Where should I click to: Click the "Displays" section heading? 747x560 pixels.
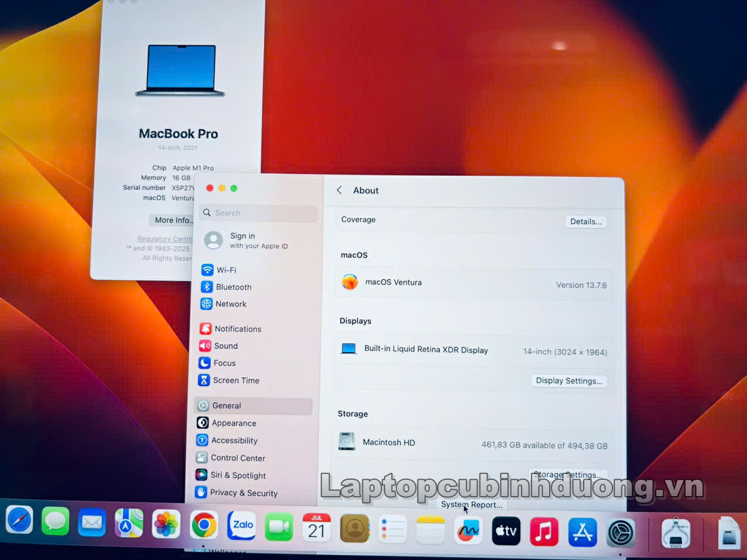[x=355, y=321]
